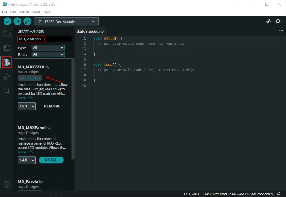Viewport: 286px width, 197px height.
Task: Open the ESP32 Dev Module board selector
Action: (x=66, y=21)
